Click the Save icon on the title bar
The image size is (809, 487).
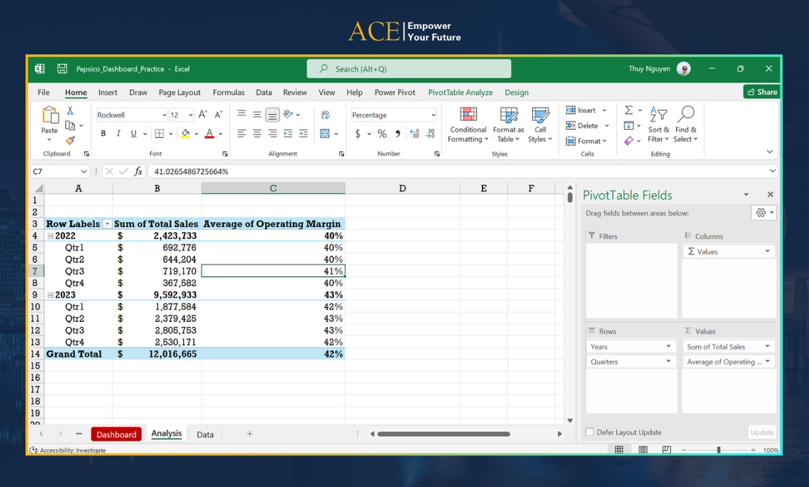click(x=62, y=68)
